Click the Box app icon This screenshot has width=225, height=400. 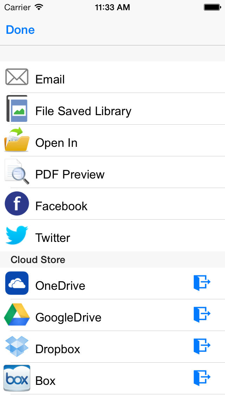(17, 378)
